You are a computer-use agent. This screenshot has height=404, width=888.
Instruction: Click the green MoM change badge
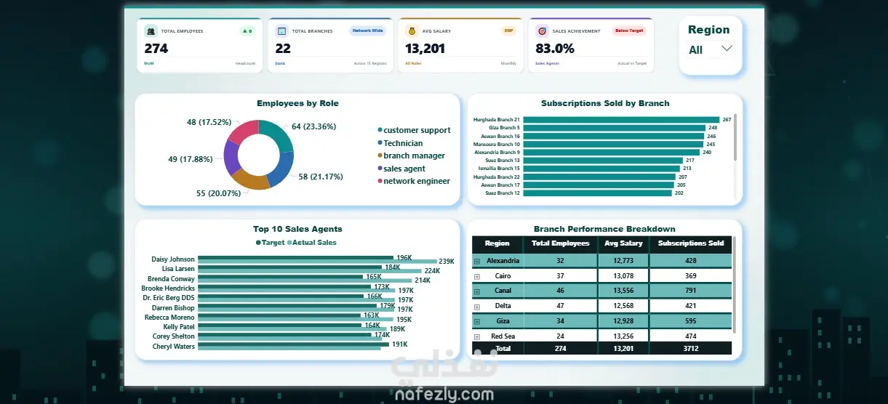[247, 31]
